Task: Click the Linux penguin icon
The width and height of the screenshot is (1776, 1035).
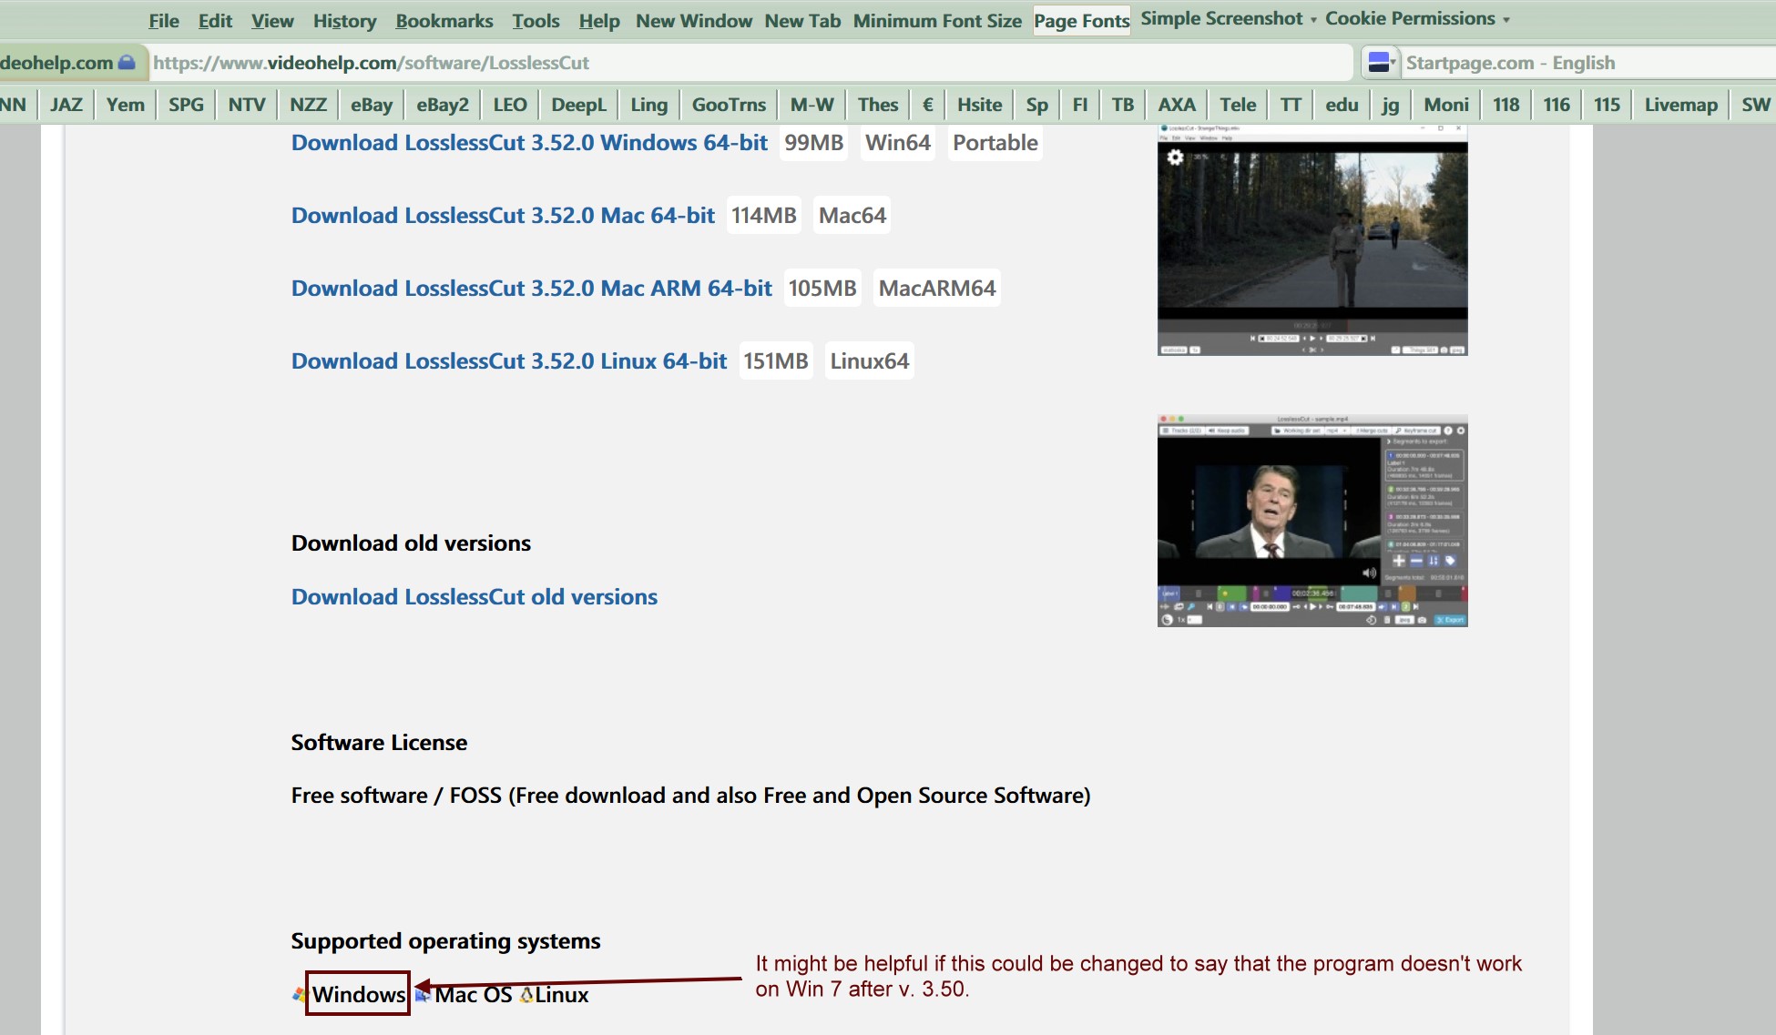Action: (526, 995)
